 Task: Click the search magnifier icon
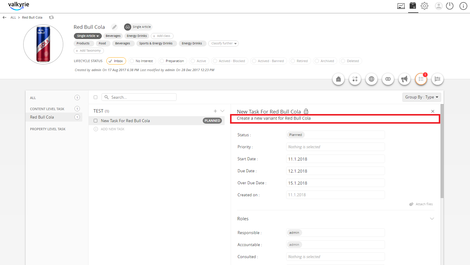point(106,97)
